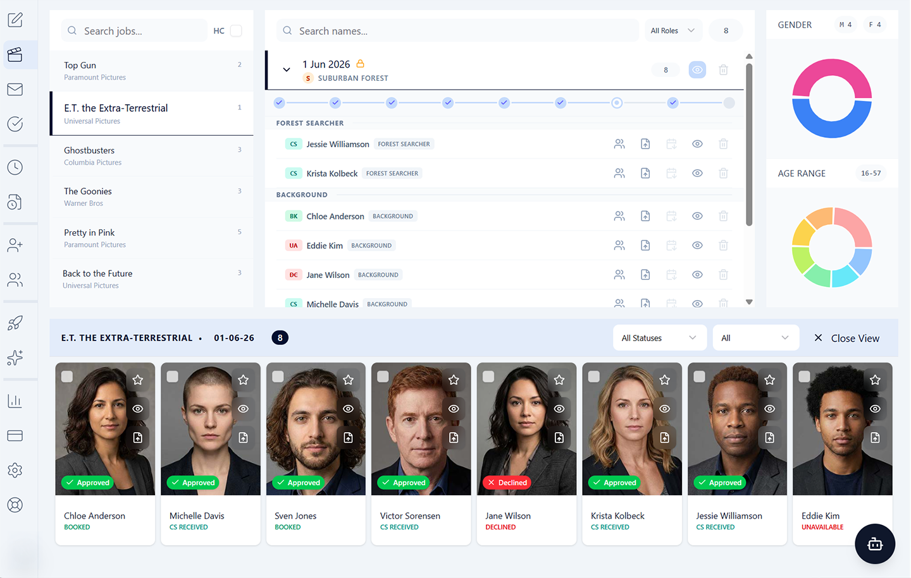This screenshot has height=578, width=911.
Task: Star Chloe Anderson's card
Action: coord(138,380)
